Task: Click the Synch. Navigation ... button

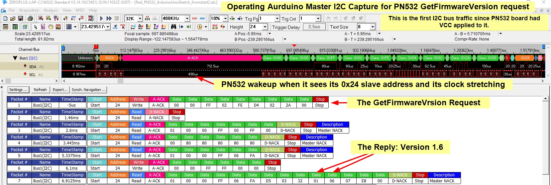Action: (89, 90)
